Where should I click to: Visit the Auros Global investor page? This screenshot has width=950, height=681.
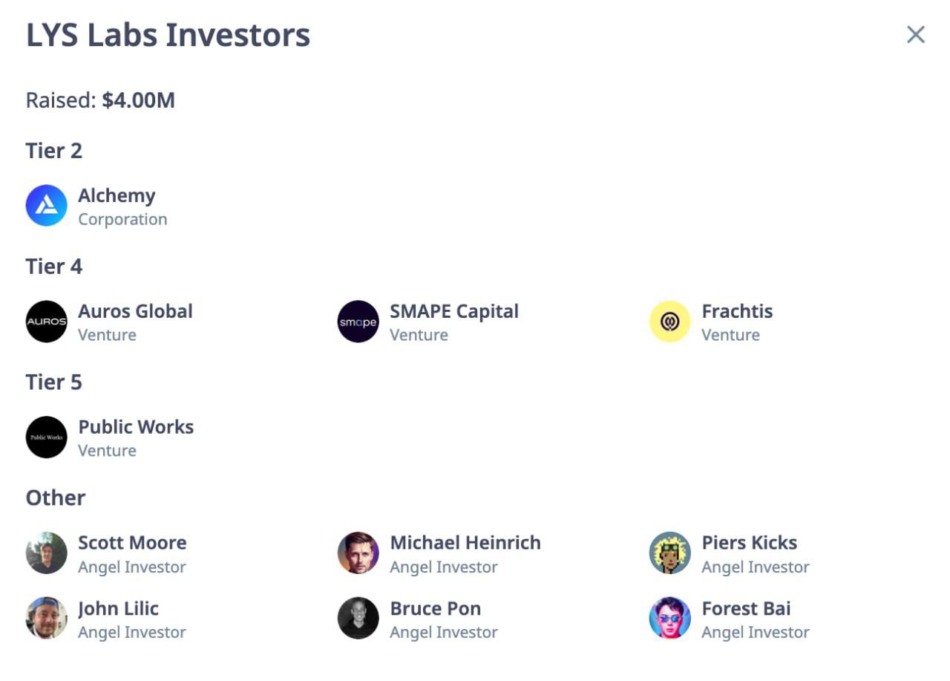click(x=135, y=311)
